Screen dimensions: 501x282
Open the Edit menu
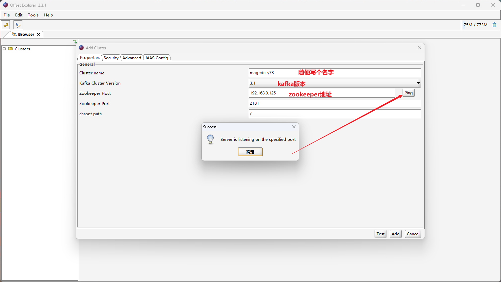19,15
